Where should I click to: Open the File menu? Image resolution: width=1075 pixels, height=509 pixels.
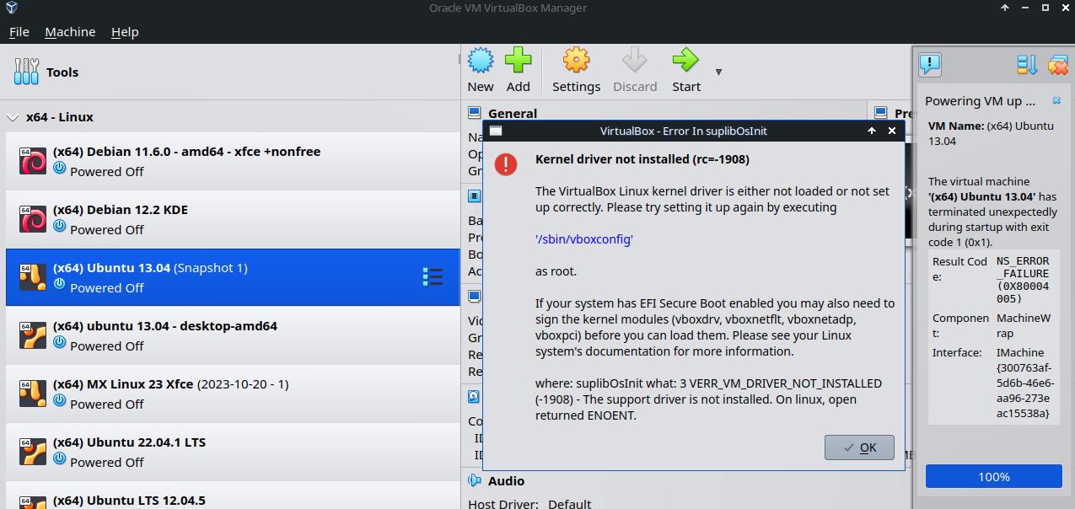coord(19,32)
